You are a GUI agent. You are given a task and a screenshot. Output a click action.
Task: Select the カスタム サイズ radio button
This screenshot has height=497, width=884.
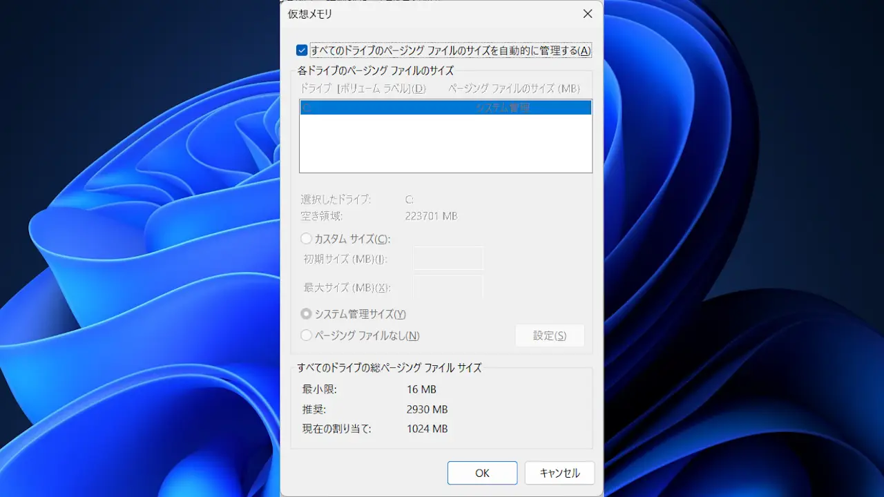[306, 239]
